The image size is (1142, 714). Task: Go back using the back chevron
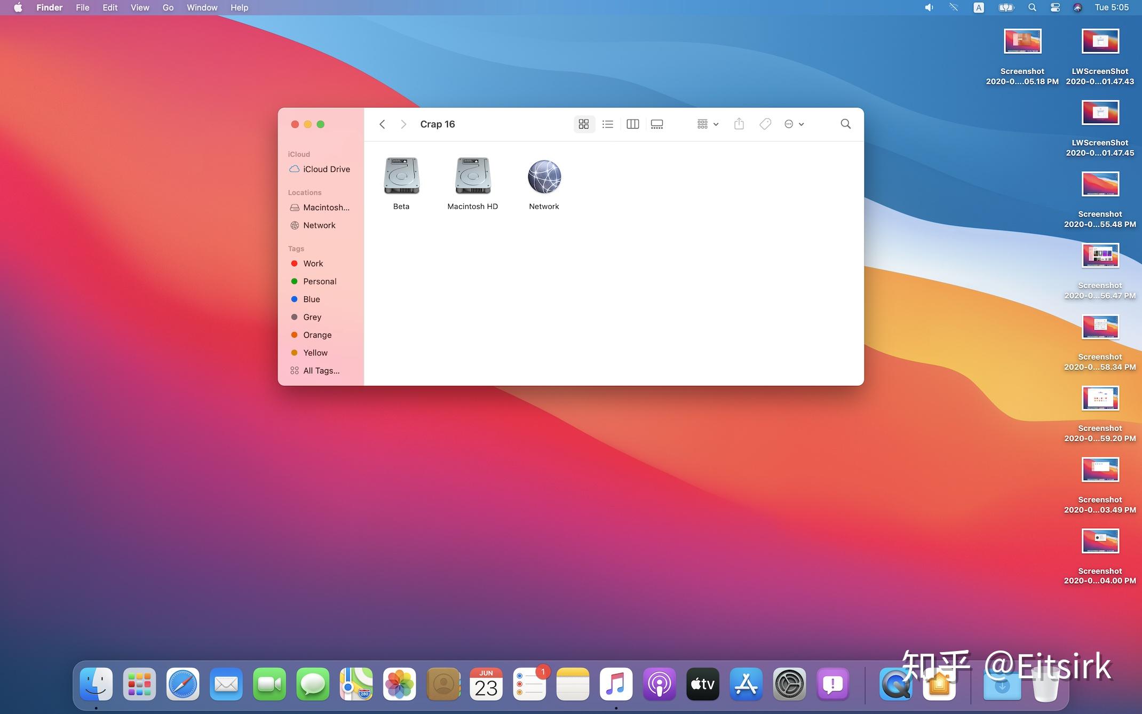pyautogui.click(x=382, y=124)
